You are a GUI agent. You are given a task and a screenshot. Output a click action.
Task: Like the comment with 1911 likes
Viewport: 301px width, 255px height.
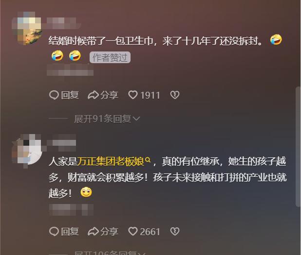click(133, 95)
